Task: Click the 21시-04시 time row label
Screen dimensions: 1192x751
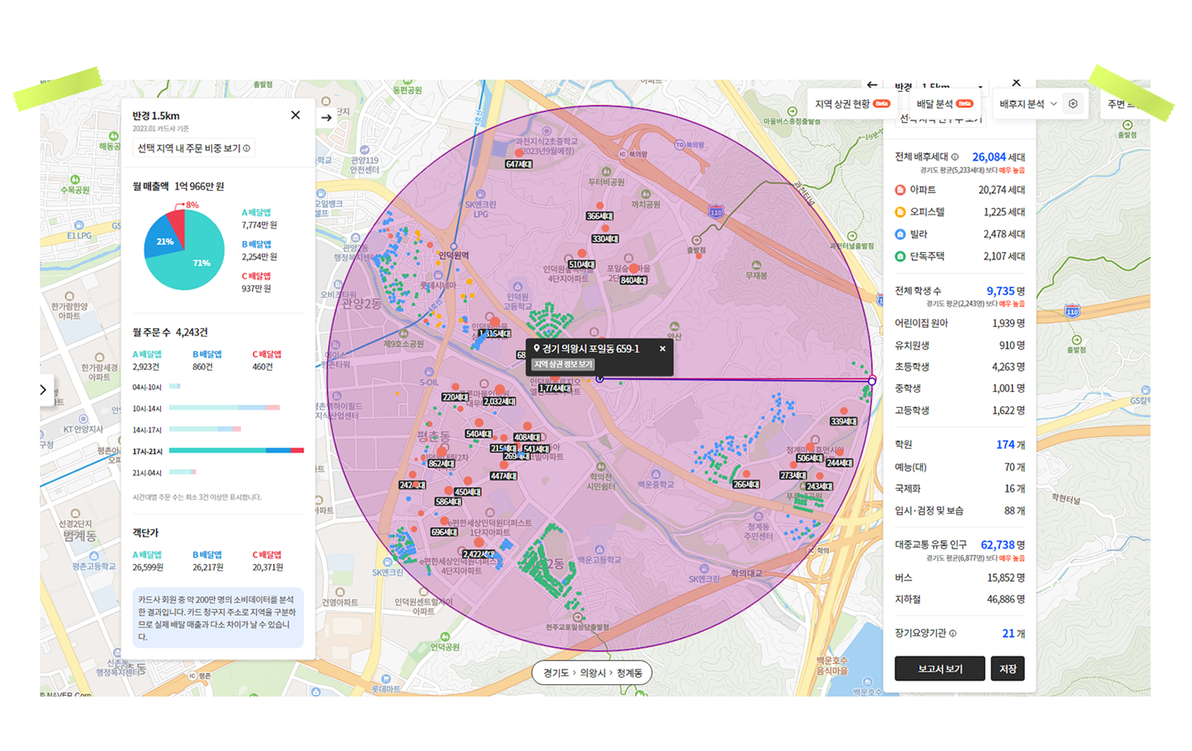Action: click(x=147, y=472)
